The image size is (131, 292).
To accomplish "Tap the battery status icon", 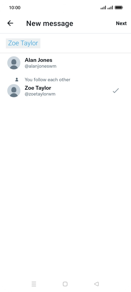I will pos(119,8).
